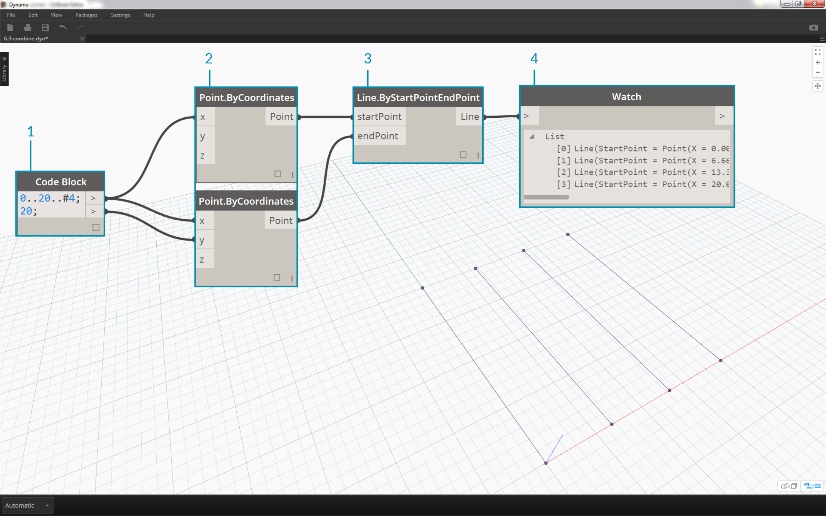Click x input of lower Point.ByCoordinates
Screen dimensions: 826x516
(205, 221)
